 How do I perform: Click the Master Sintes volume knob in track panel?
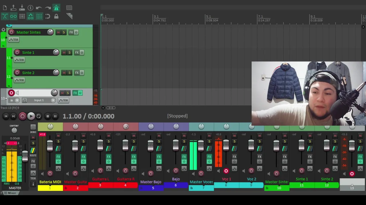pos(50,32)
